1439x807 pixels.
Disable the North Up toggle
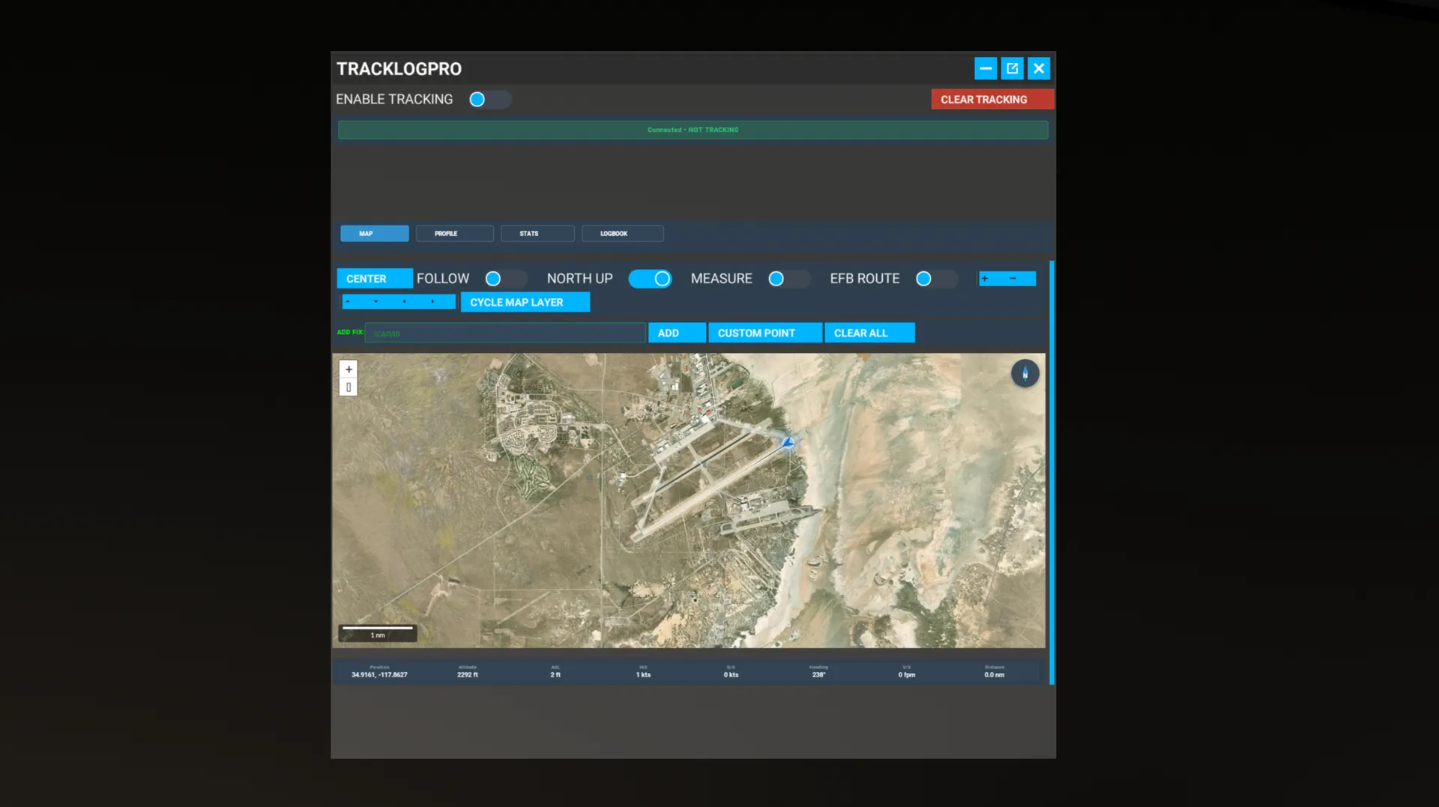(650, 279)
